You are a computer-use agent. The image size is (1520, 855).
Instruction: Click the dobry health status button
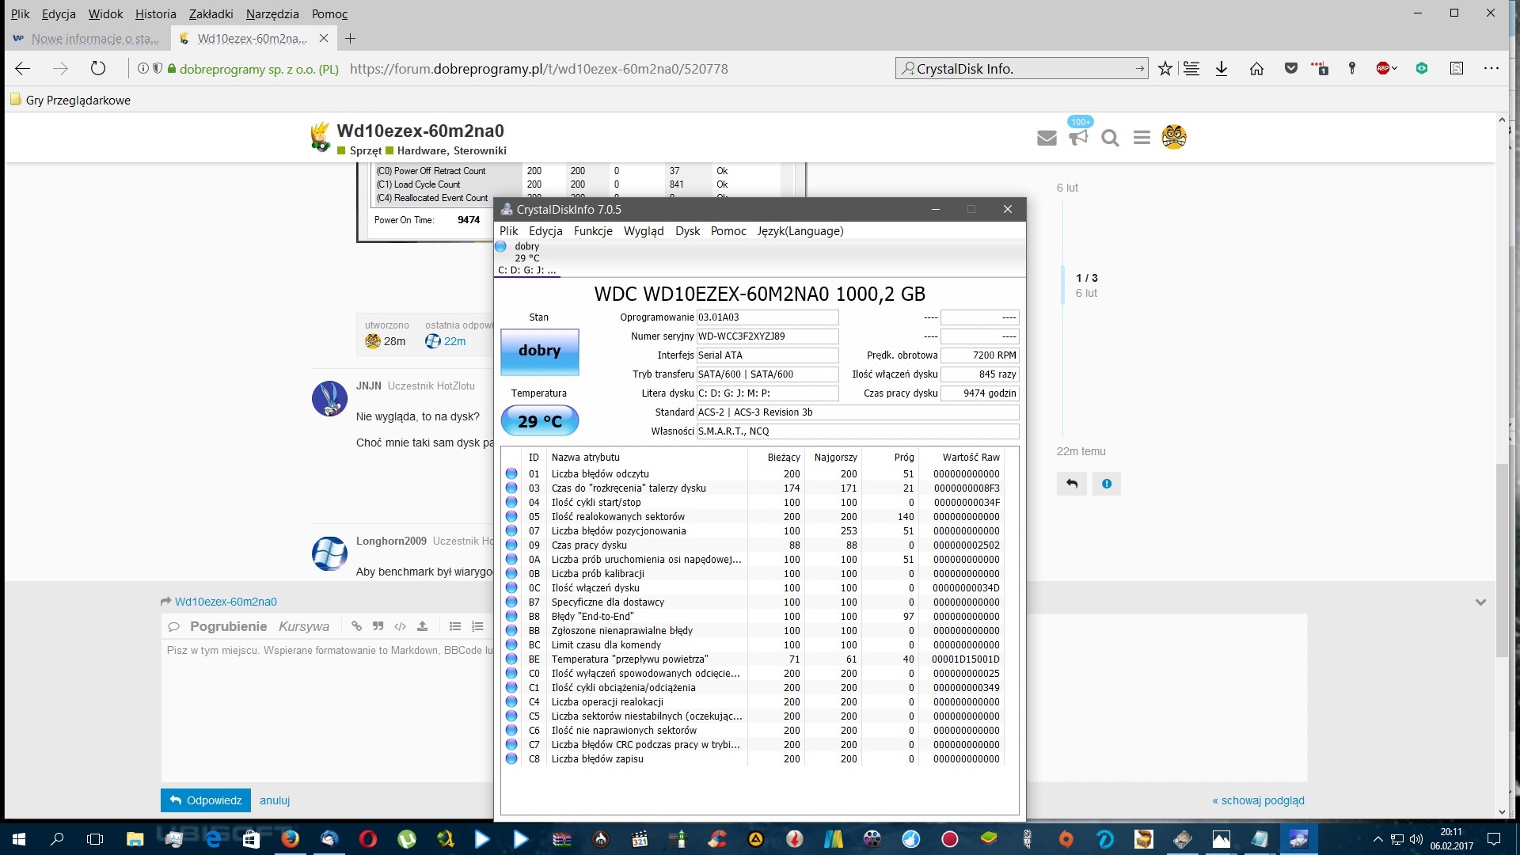click(539, 351)
